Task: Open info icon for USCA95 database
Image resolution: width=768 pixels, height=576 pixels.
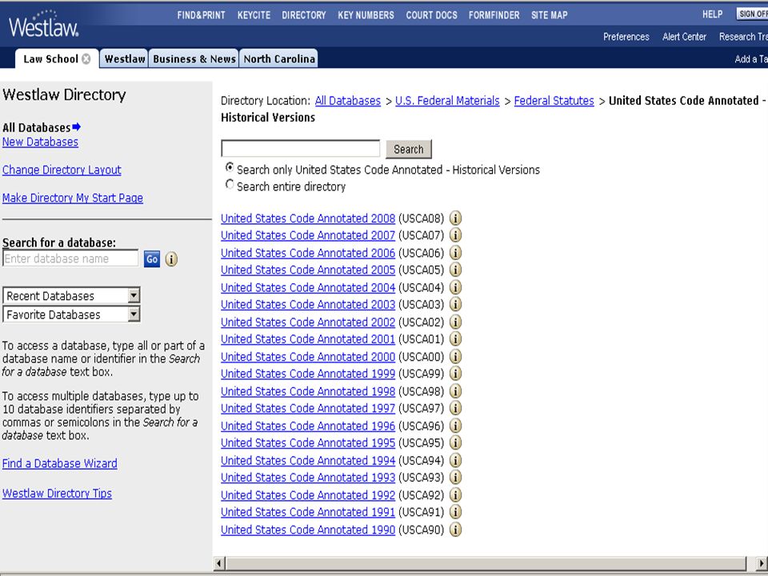Action: click(455, 442)
